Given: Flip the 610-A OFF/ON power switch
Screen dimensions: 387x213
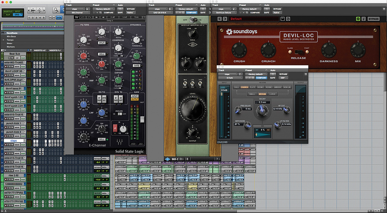Looking at the screenshot, I should [193, 20].
